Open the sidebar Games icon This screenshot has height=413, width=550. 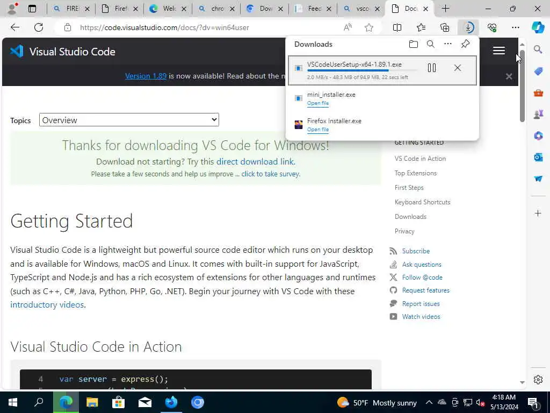[538, 114]
